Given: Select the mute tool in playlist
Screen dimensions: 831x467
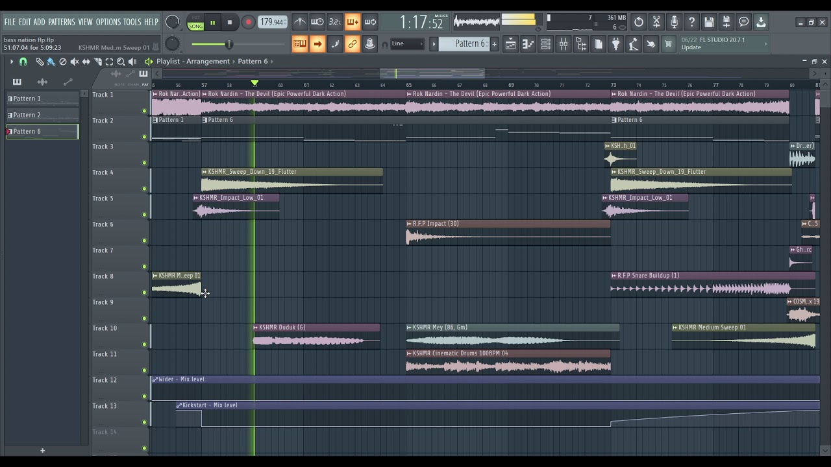Looking at the screenshot, I should point(75,62).
